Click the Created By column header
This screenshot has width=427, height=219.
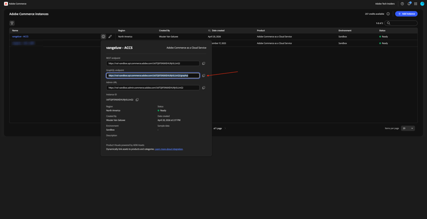coord(165,31)
